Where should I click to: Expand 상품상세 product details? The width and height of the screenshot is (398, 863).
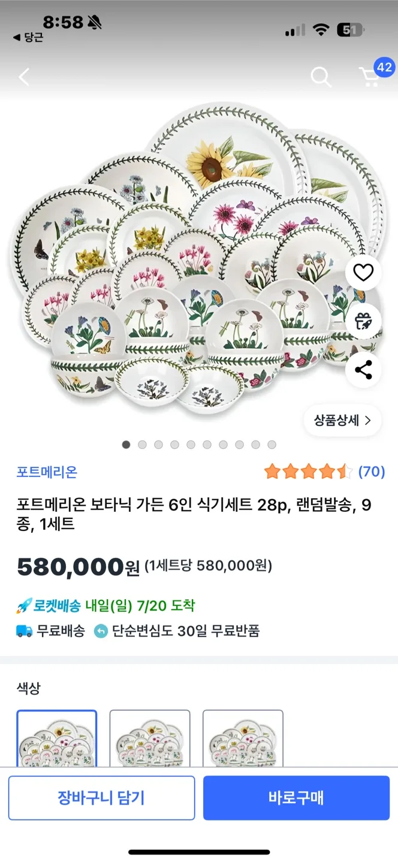pos(343,420)
